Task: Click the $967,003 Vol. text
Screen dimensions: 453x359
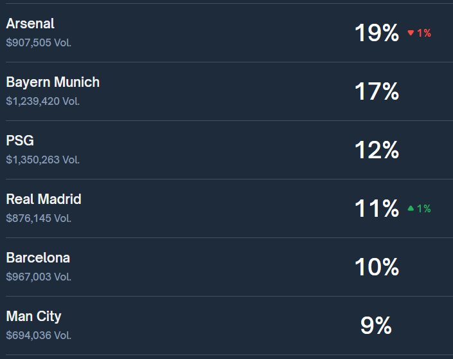Action: [39, 277]
